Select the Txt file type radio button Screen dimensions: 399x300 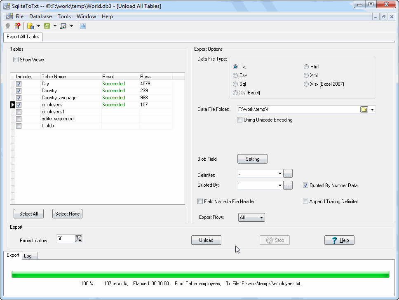coord(235,67)
